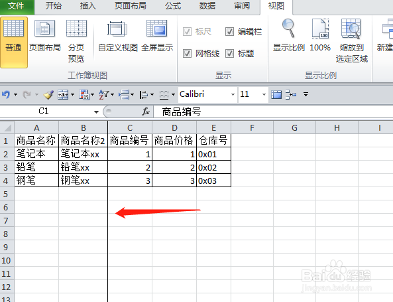Select cell containing 钢笔 in column A
The width and height of the screenshot is (393, 302).
pos(36,181)
